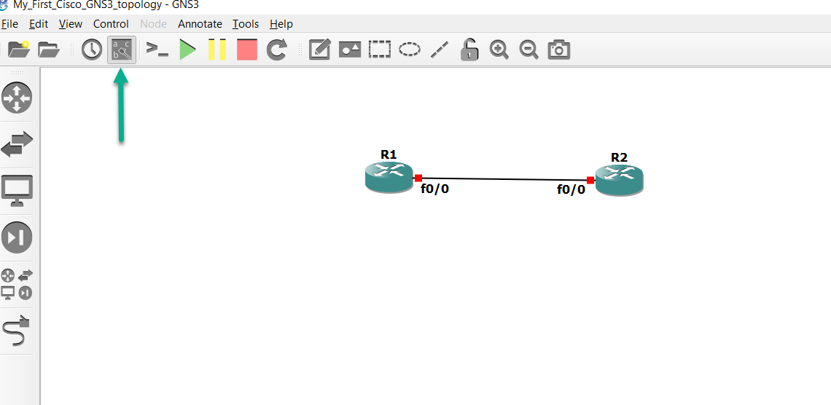Start all nodes with green play button
This screenshot has height=405, width=831.
(x=187, y=50)
